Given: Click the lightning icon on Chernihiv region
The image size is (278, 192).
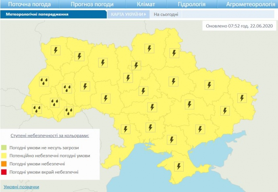Looking at the screenshot, I should click(149, 49).
